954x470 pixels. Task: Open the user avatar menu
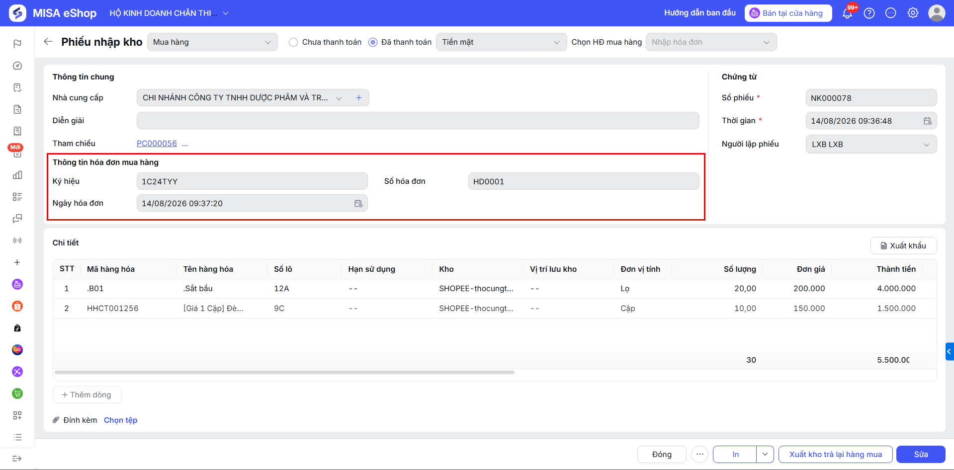click(937, 13)
